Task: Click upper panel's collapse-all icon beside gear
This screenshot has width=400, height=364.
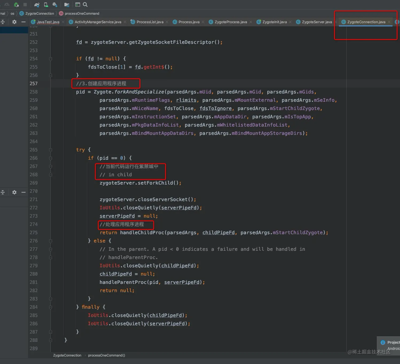Action: point(3,22)
